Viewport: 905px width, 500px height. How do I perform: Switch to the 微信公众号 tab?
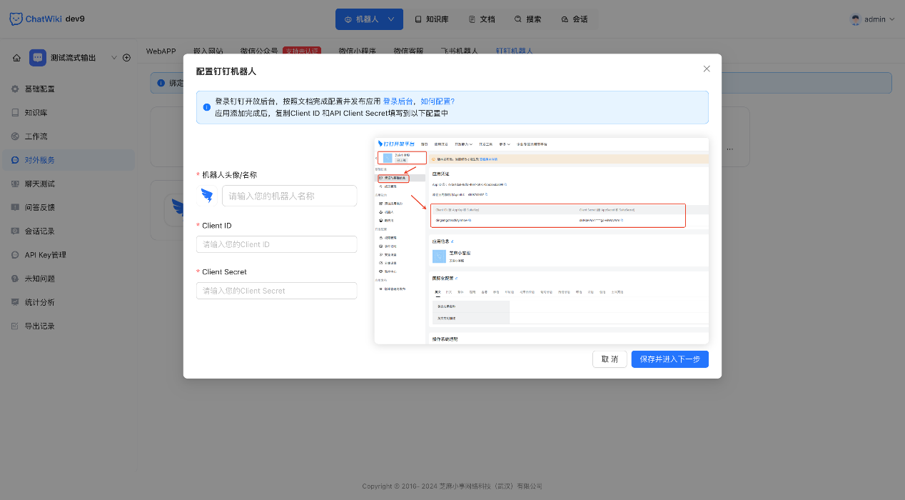[x=259, y=51]
